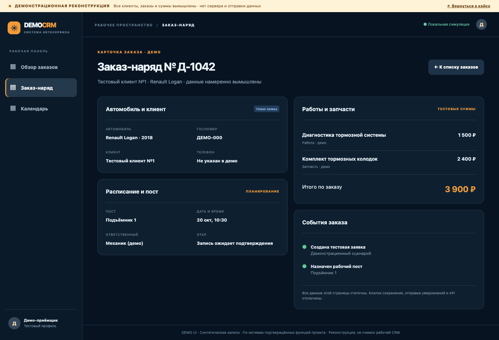The width and height of the screenshot is (499, 340).
Task: Click the Заказ-наряд № Д-1042 heading
Action: 156,67
